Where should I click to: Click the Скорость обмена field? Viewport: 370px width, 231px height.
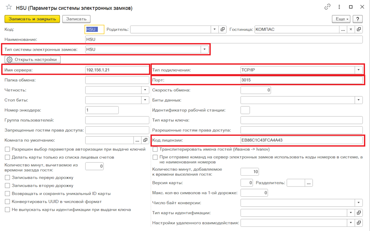coord(255,90)
